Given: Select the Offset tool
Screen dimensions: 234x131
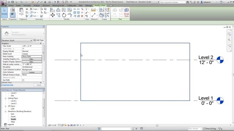Looking at the screenshot, I should pyautogui.click(x=58, y=10).
